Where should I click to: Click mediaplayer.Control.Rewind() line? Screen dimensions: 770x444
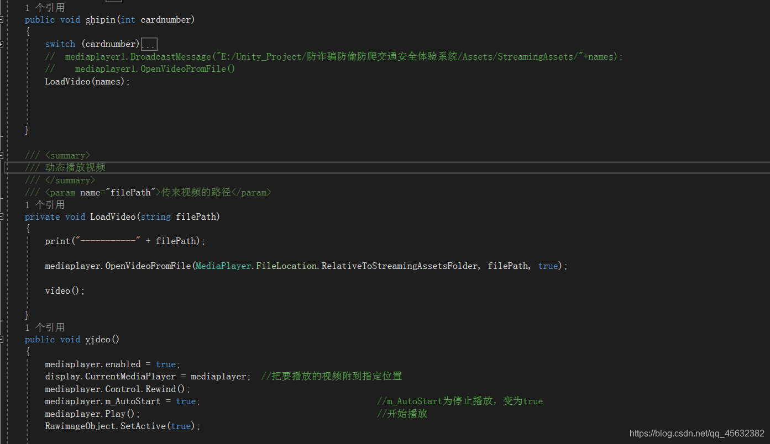click(x=118, y=389)
